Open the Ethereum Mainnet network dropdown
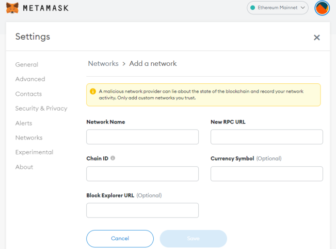This screenshot has height=249, width=336. click(x=278, y=8)
